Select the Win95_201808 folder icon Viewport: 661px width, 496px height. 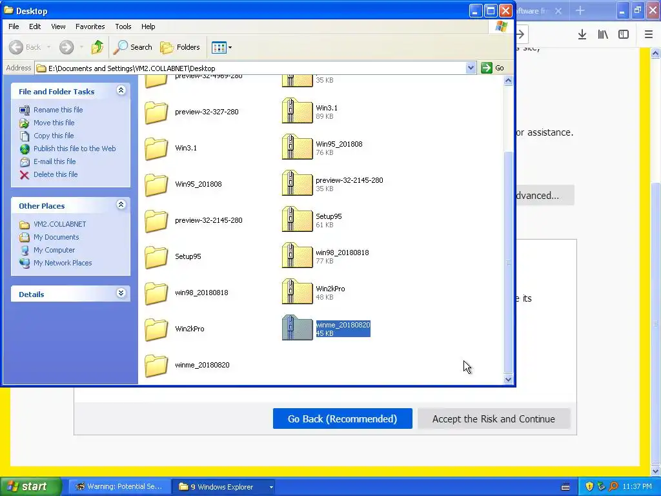[x=156, y=185]
